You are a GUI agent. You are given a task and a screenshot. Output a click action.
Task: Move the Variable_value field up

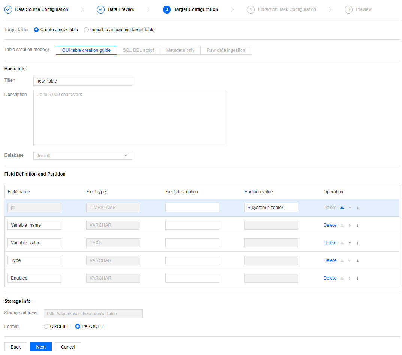click(350, 243)
